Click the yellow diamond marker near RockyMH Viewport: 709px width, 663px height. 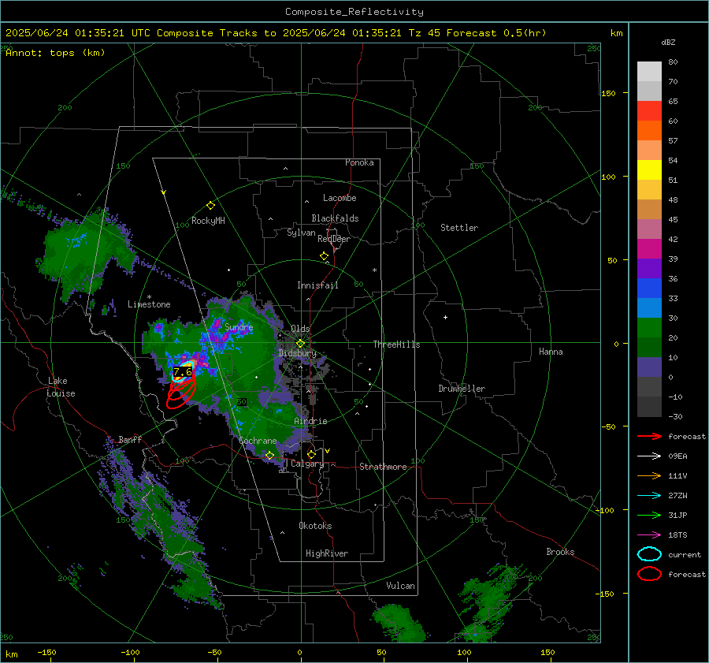(210, 206)
